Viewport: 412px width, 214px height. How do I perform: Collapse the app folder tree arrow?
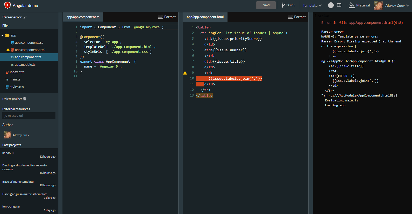pyautogui.click(x=3, y=35)
